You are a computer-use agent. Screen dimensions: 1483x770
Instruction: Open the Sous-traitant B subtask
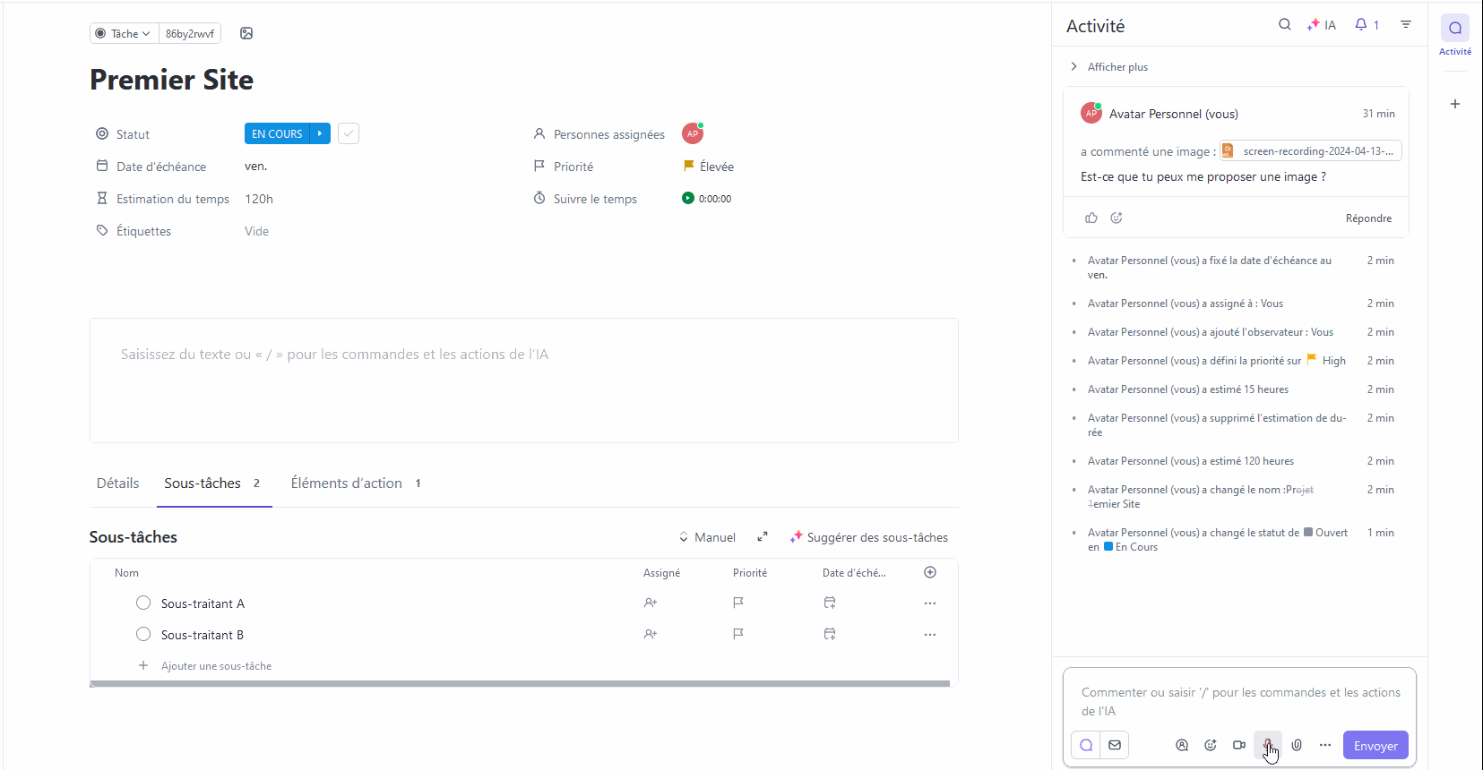click(x=203, y=635)
